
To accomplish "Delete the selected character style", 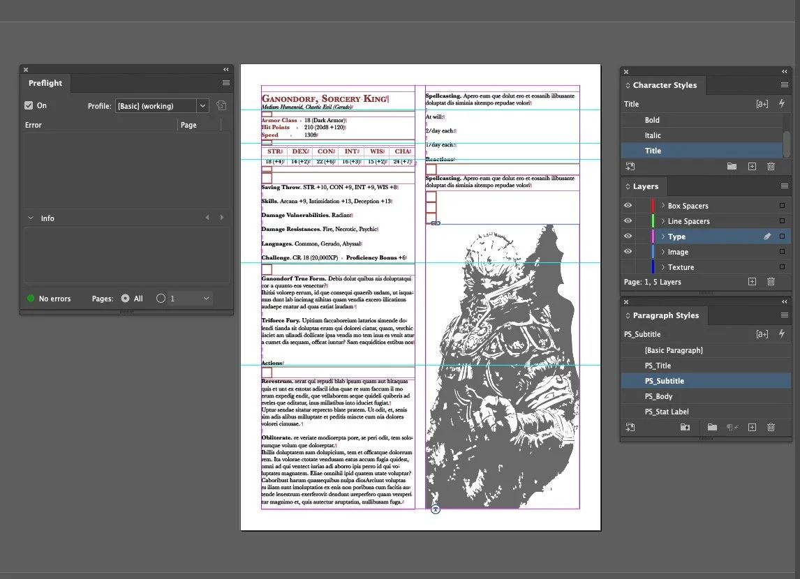I will (771, 166).
